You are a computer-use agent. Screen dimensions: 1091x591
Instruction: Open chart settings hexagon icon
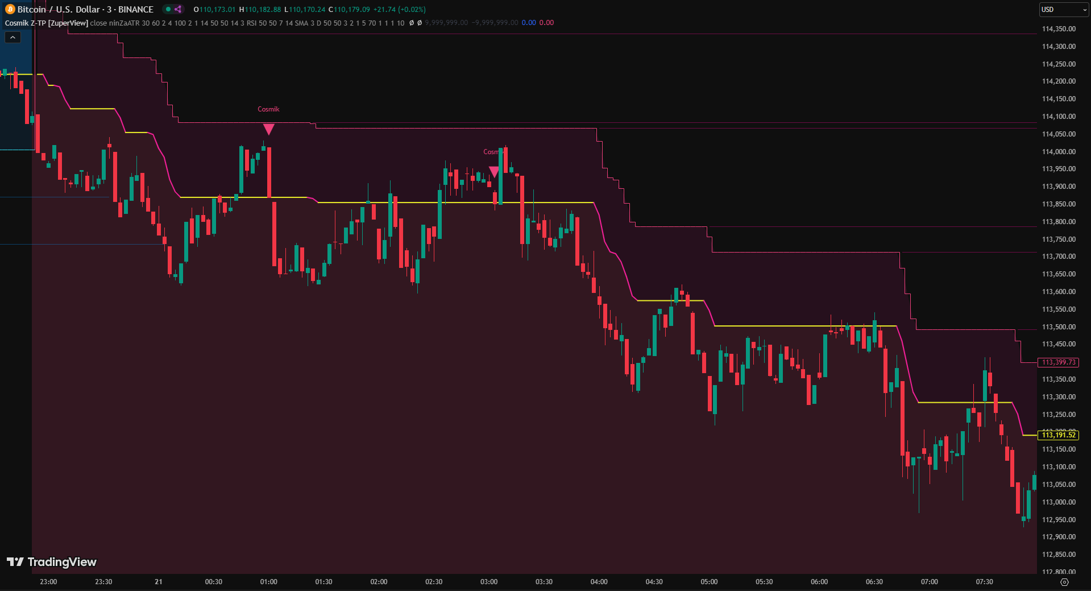point(1064,582)
